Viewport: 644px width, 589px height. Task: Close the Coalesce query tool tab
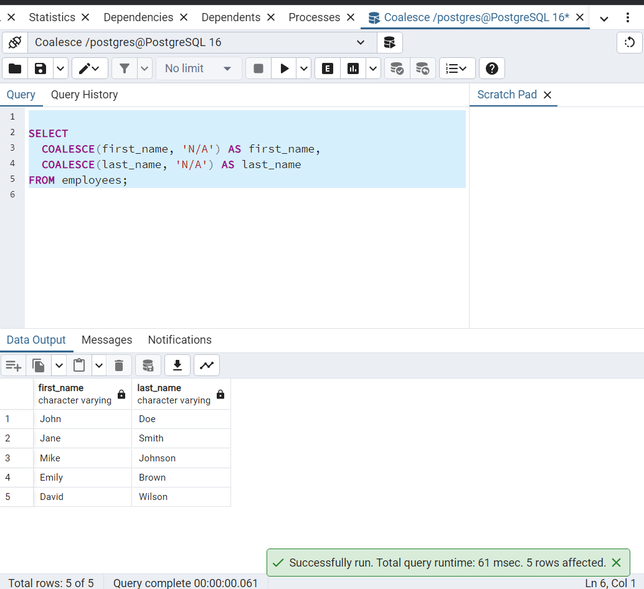579,17
